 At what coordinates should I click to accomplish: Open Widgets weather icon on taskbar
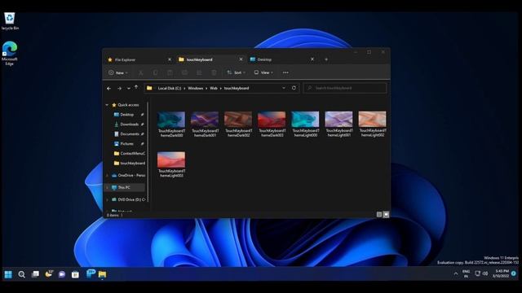click(x=49, y=274)
